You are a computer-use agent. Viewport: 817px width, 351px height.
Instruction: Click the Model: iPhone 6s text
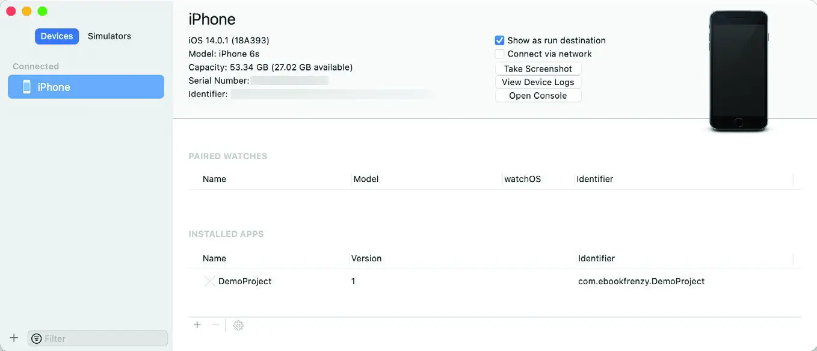(224, 54)
